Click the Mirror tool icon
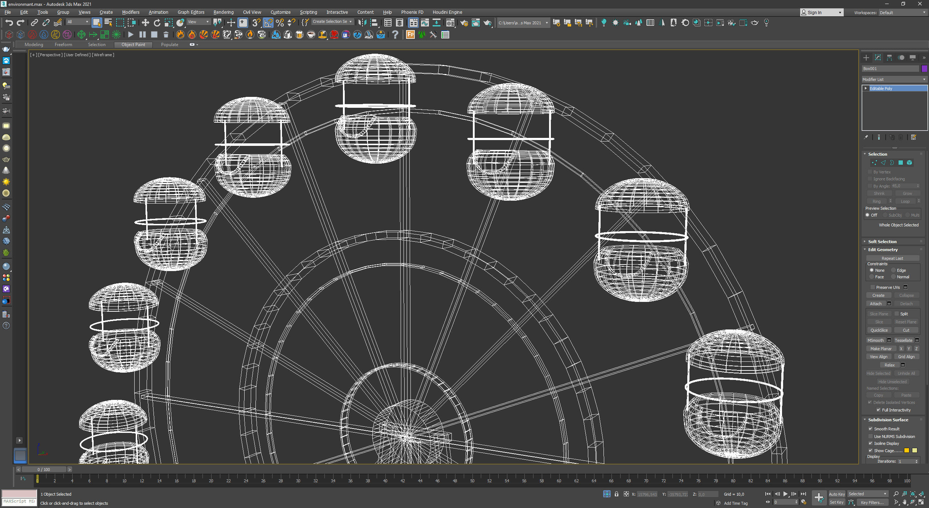The height and width of the screenshot is (508, 929). 362,22
